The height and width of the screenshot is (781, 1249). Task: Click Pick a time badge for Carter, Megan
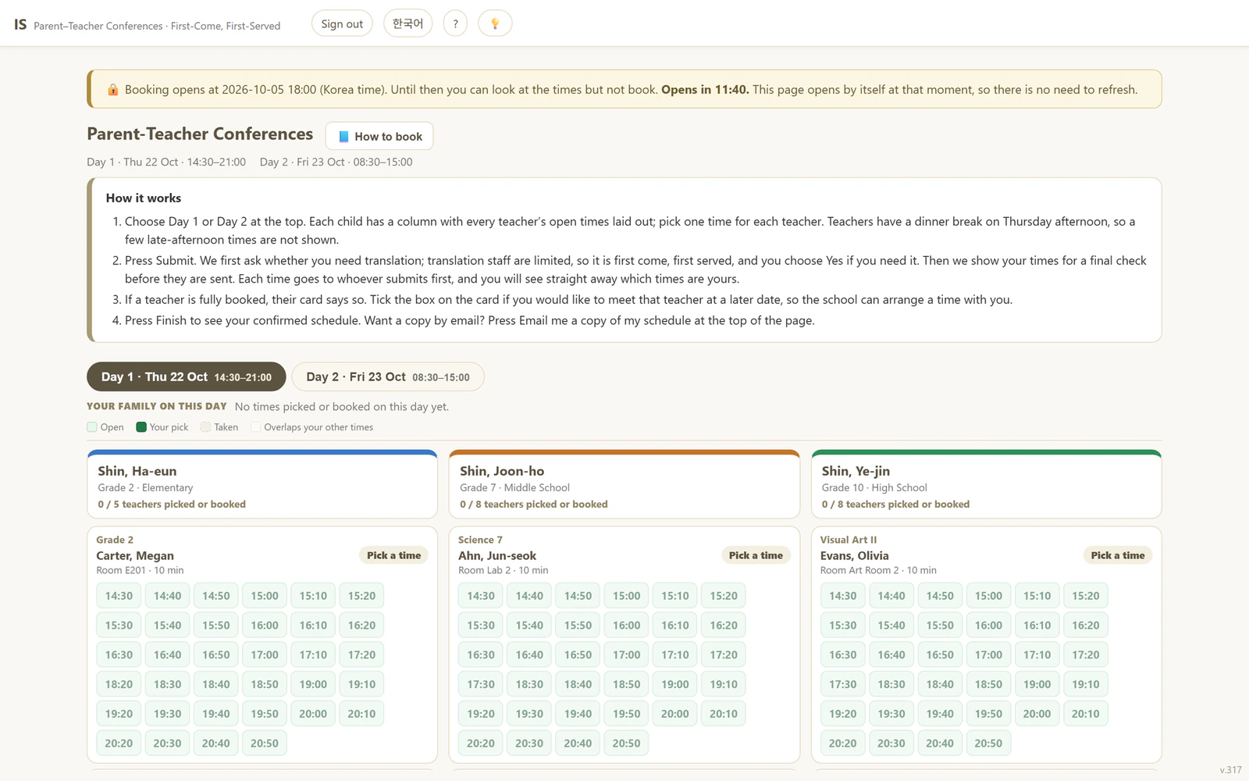394,555
